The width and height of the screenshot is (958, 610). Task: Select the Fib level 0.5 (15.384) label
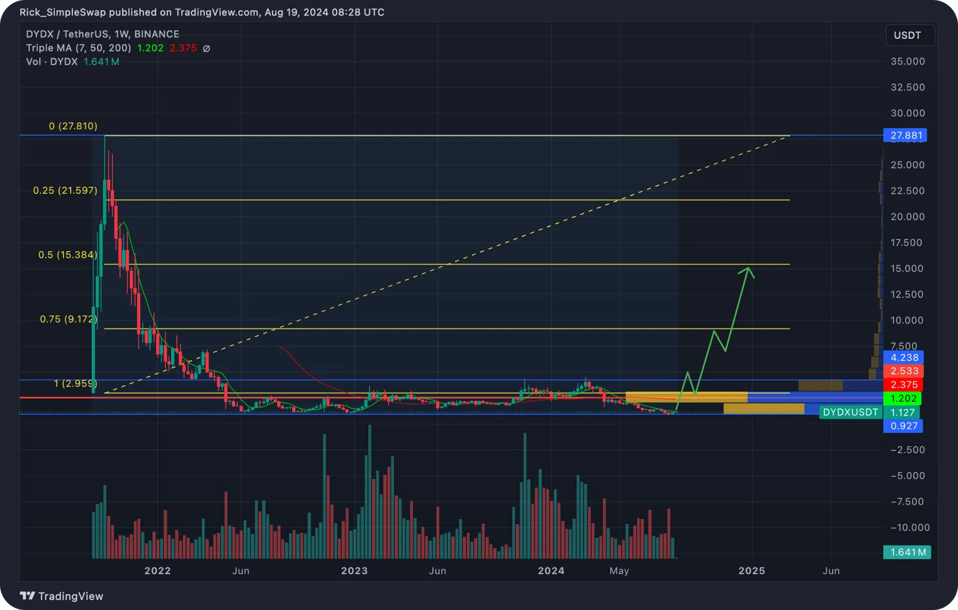click(x=67, y=255)
